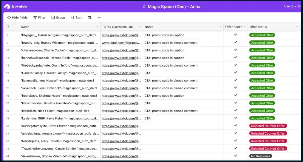The width and height of the screenshot is (303, 162).
Task: Expand the Name column dropdown arrow
Action: point(97,27)
